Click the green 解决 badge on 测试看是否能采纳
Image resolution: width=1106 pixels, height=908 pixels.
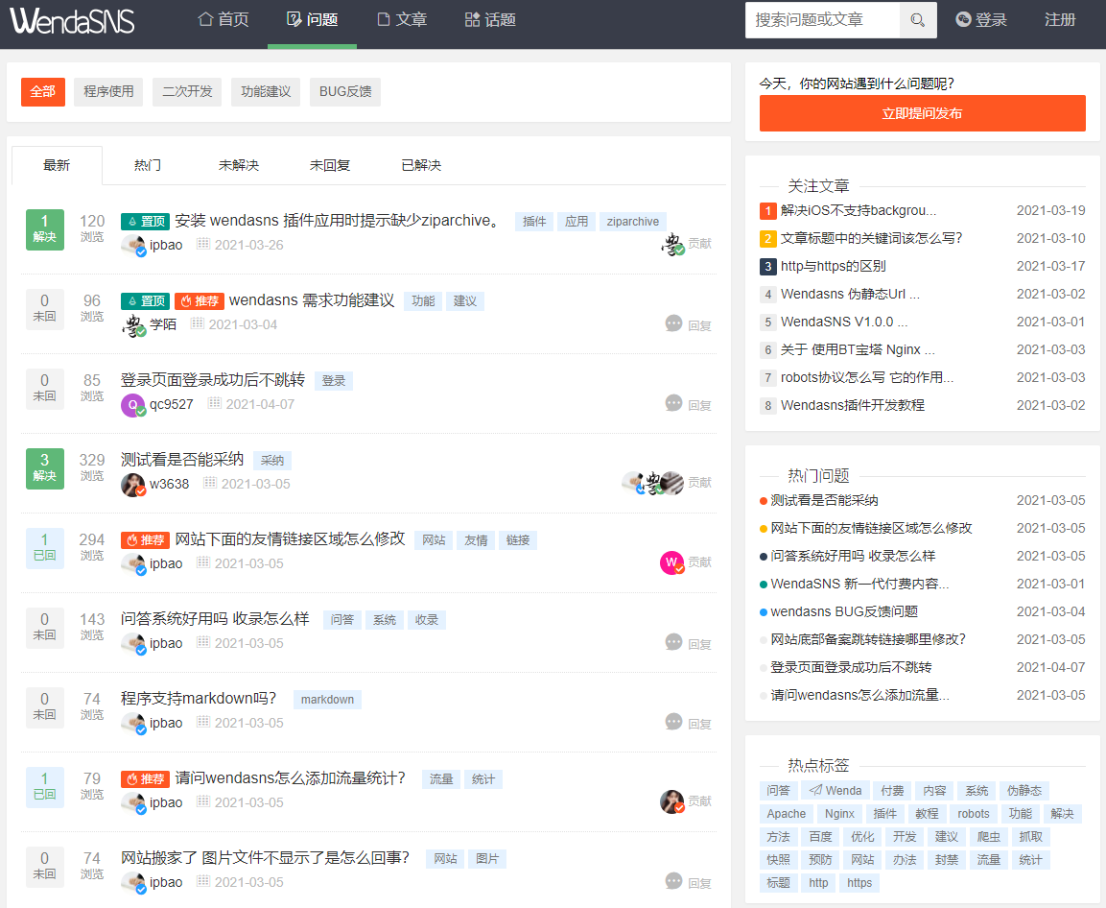pyautogui.click(x=44, y=468)
